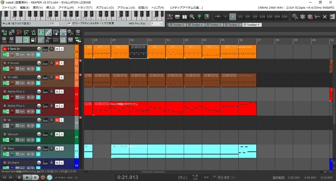Select the triplet grid icon
Image resolution: width=336 pixels, height=181 pixels.
tap(218, 17)
